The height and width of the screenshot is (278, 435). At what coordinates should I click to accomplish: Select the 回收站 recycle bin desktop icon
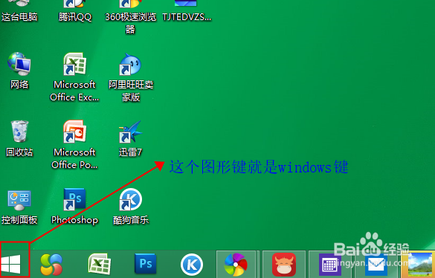pos(19,138)
